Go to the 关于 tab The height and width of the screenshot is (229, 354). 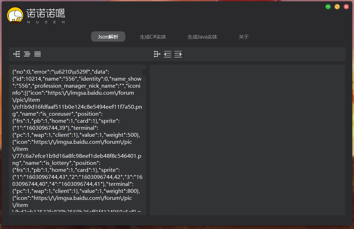pyautogui.click(x=244, y=37)
